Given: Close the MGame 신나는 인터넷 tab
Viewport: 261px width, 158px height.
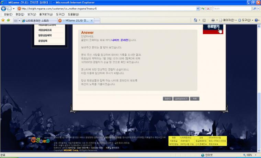Looking at the screenshot, I should pyautogui.click(x=92, y=21).
